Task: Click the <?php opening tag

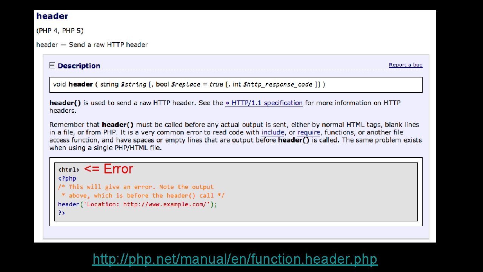Action: click(x=67, y=179)
